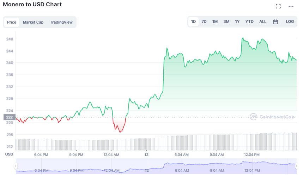This screenshot has width=303, height=177.
Task: Toggle the LOG scale option
Action: pos(290,21)
